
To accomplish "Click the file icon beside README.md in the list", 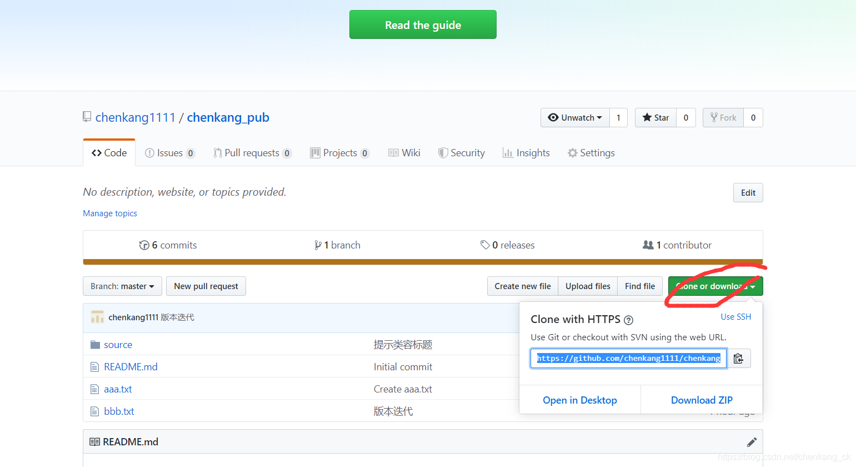I will (94, 367).
